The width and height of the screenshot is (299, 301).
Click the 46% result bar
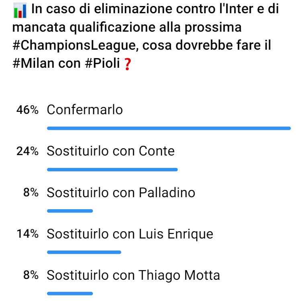pos(169,128)
